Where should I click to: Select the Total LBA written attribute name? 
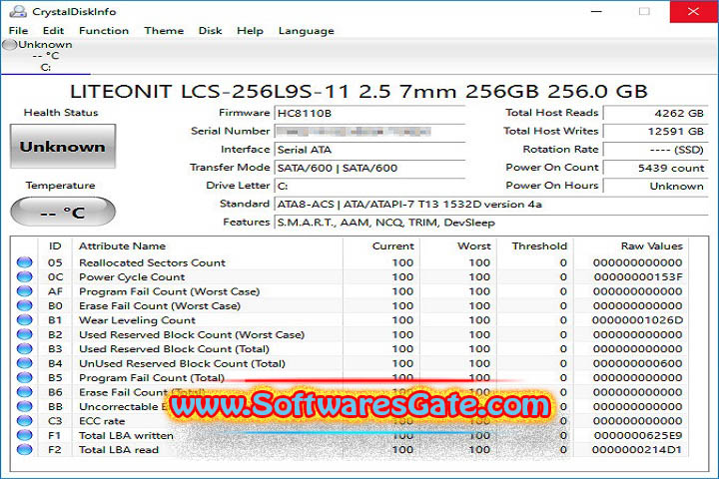tap(126, 435)
